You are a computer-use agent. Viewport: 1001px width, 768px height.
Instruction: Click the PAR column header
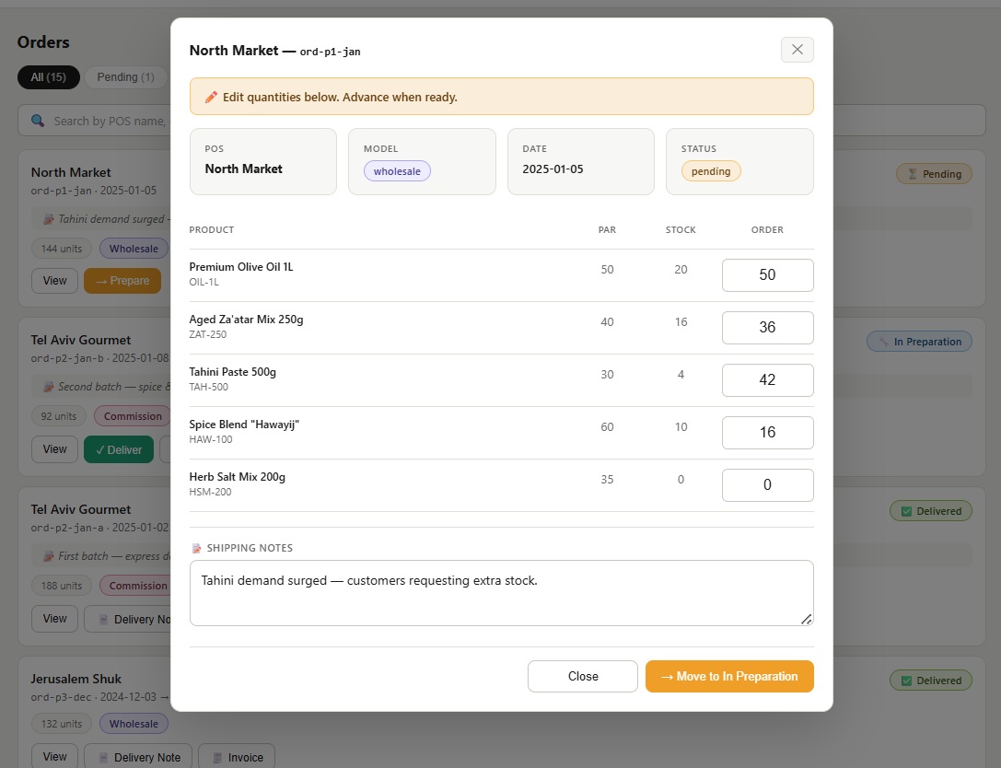607,230
